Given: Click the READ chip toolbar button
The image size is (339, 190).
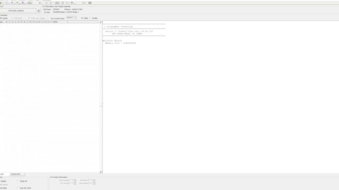Looking at the screenshot, I should click(x=30, y=3).
